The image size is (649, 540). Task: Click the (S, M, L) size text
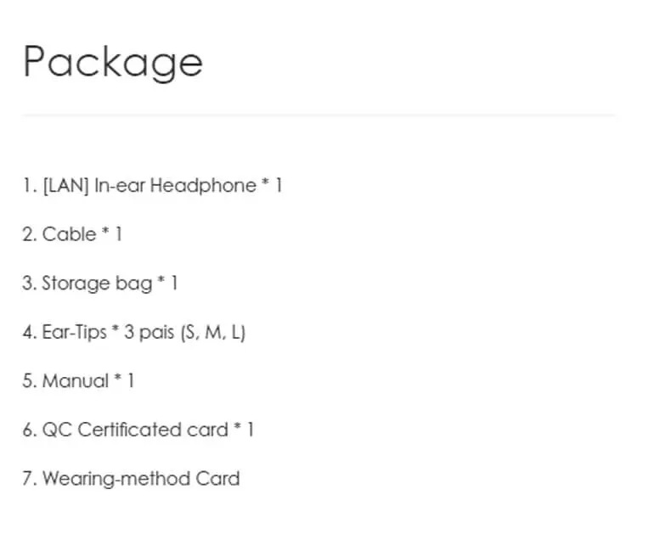tap(213, 332)
